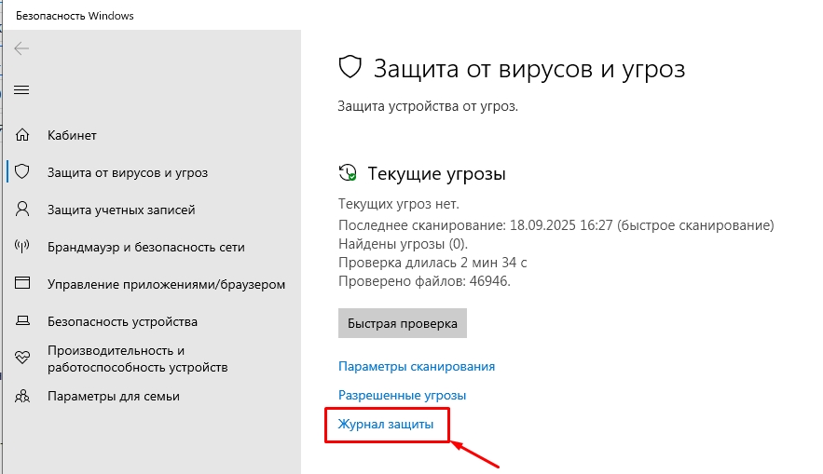Go to Брандмауэр и безопасность сети
Screen dimensions: 823x474
pyautogui.click(x=145, y=248)
